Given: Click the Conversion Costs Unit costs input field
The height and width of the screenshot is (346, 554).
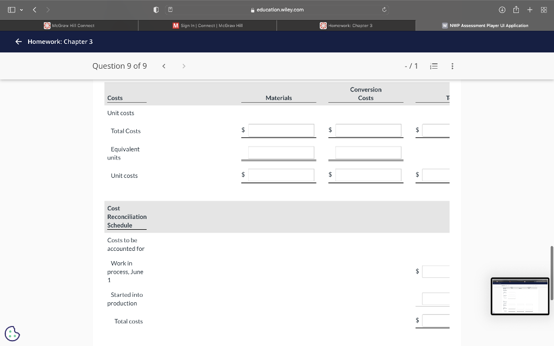Looking at the screenshot, I should point(368,175).
